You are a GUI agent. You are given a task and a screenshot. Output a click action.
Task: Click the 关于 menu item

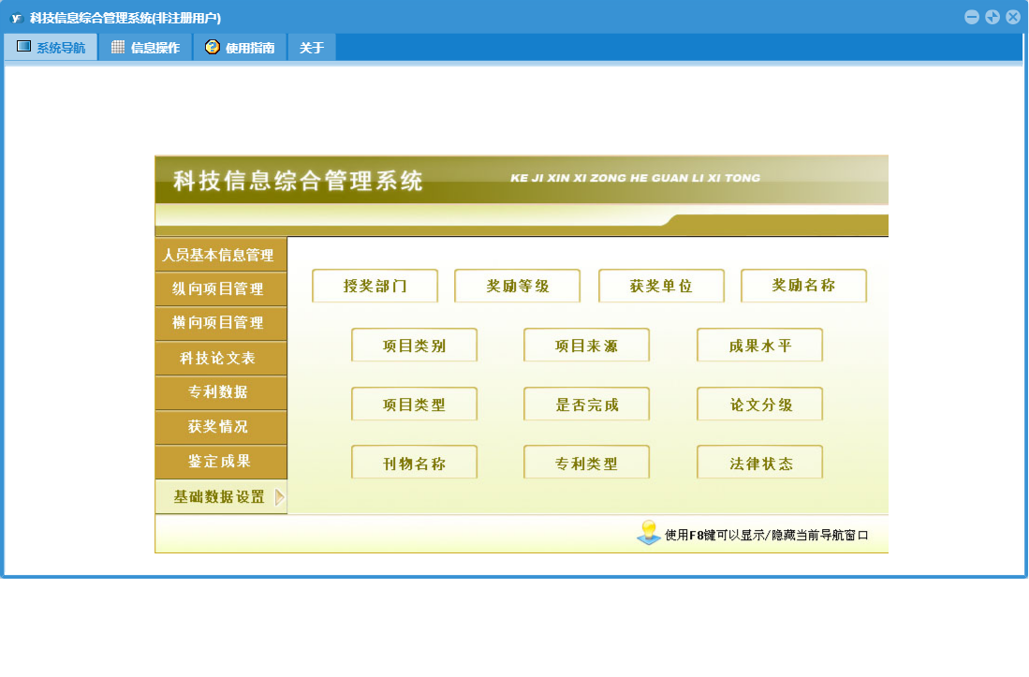(312, 48)
